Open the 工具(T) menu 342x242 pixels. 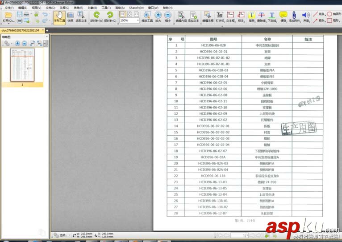point(106,8)
